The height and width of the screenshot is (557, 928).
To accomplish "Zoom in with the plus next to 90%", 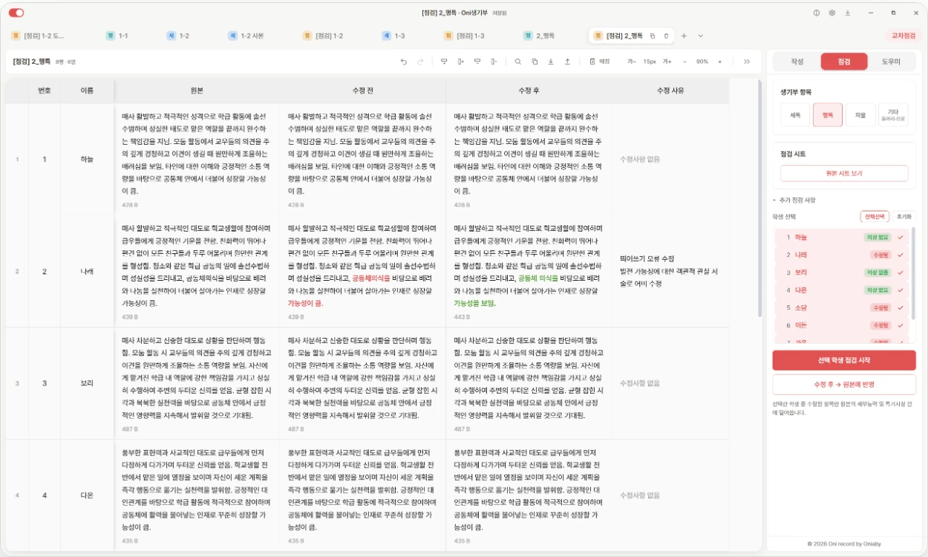I will (x=719, y=62).
